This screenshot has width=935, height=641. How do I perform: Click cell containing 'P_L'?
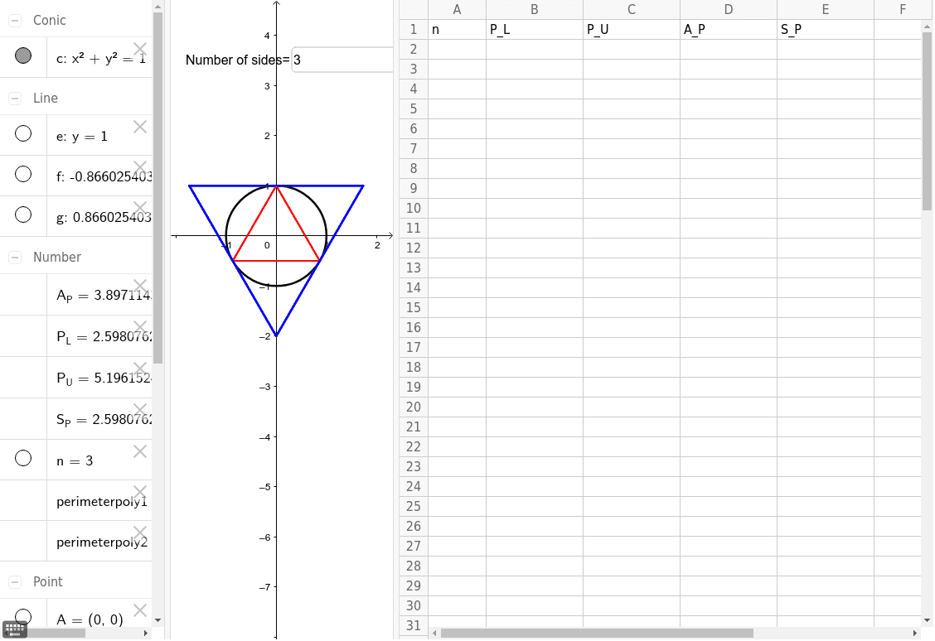(535, 29)
